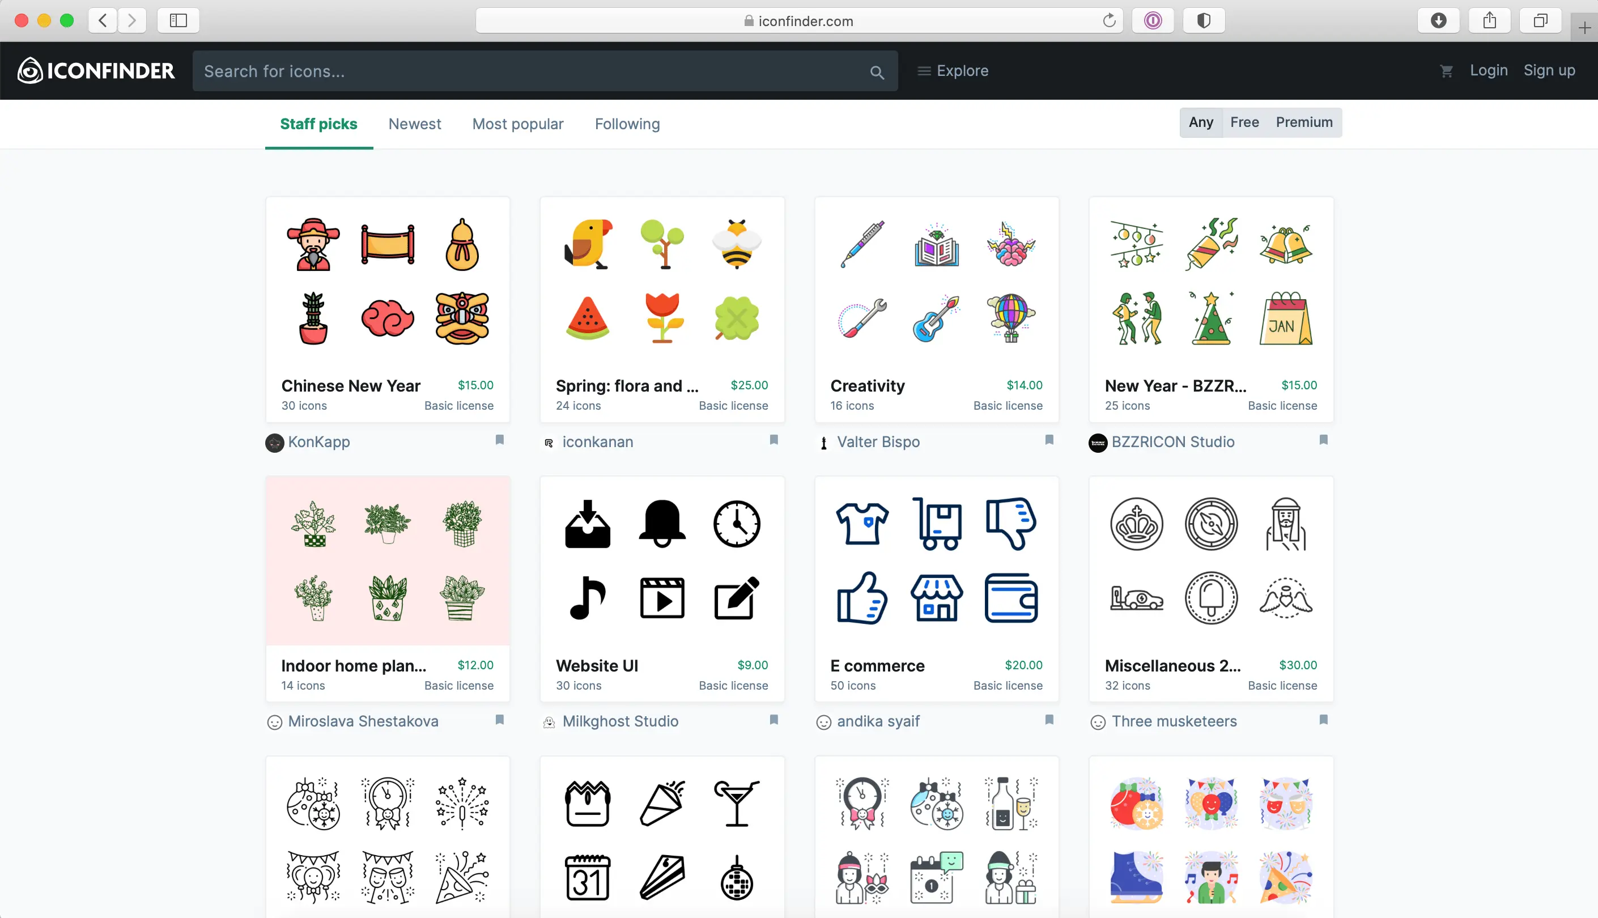Click the Safari share icon
The image size is (1598, 918).
click(1489, 21)
